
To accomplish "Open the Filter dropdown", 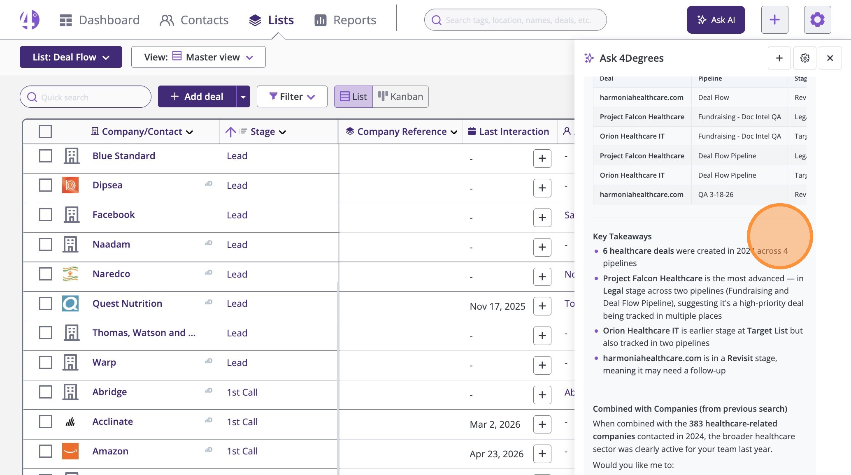I will [x=292, y=97].
